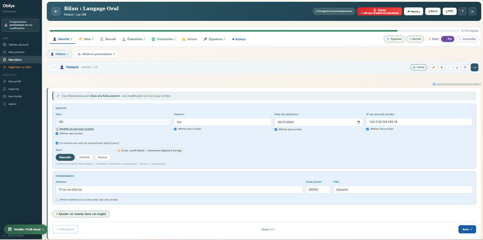Export the bilan to Word
The height and width of the screenshot is (240, 483).
433,11
